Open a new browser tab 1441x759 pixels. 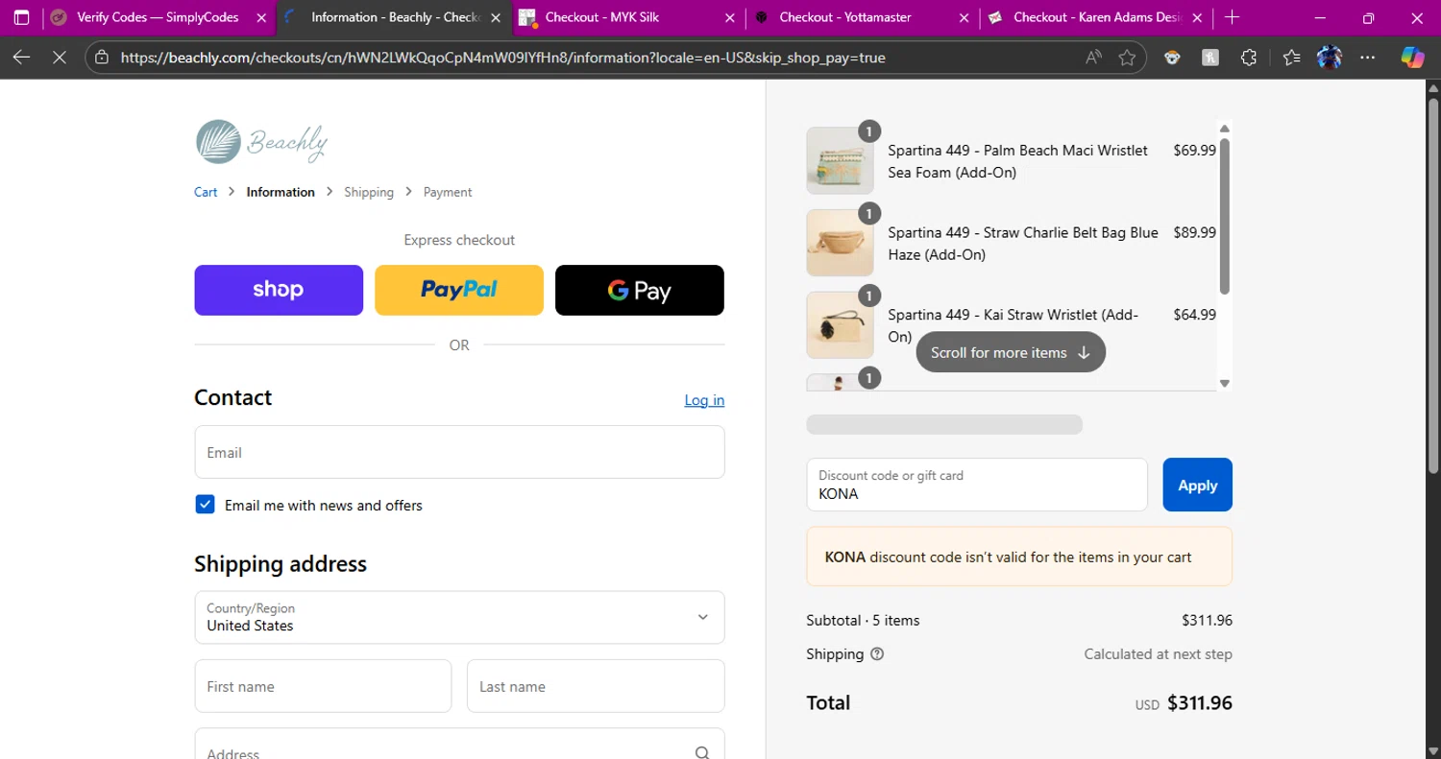(x=1233, y=17)
